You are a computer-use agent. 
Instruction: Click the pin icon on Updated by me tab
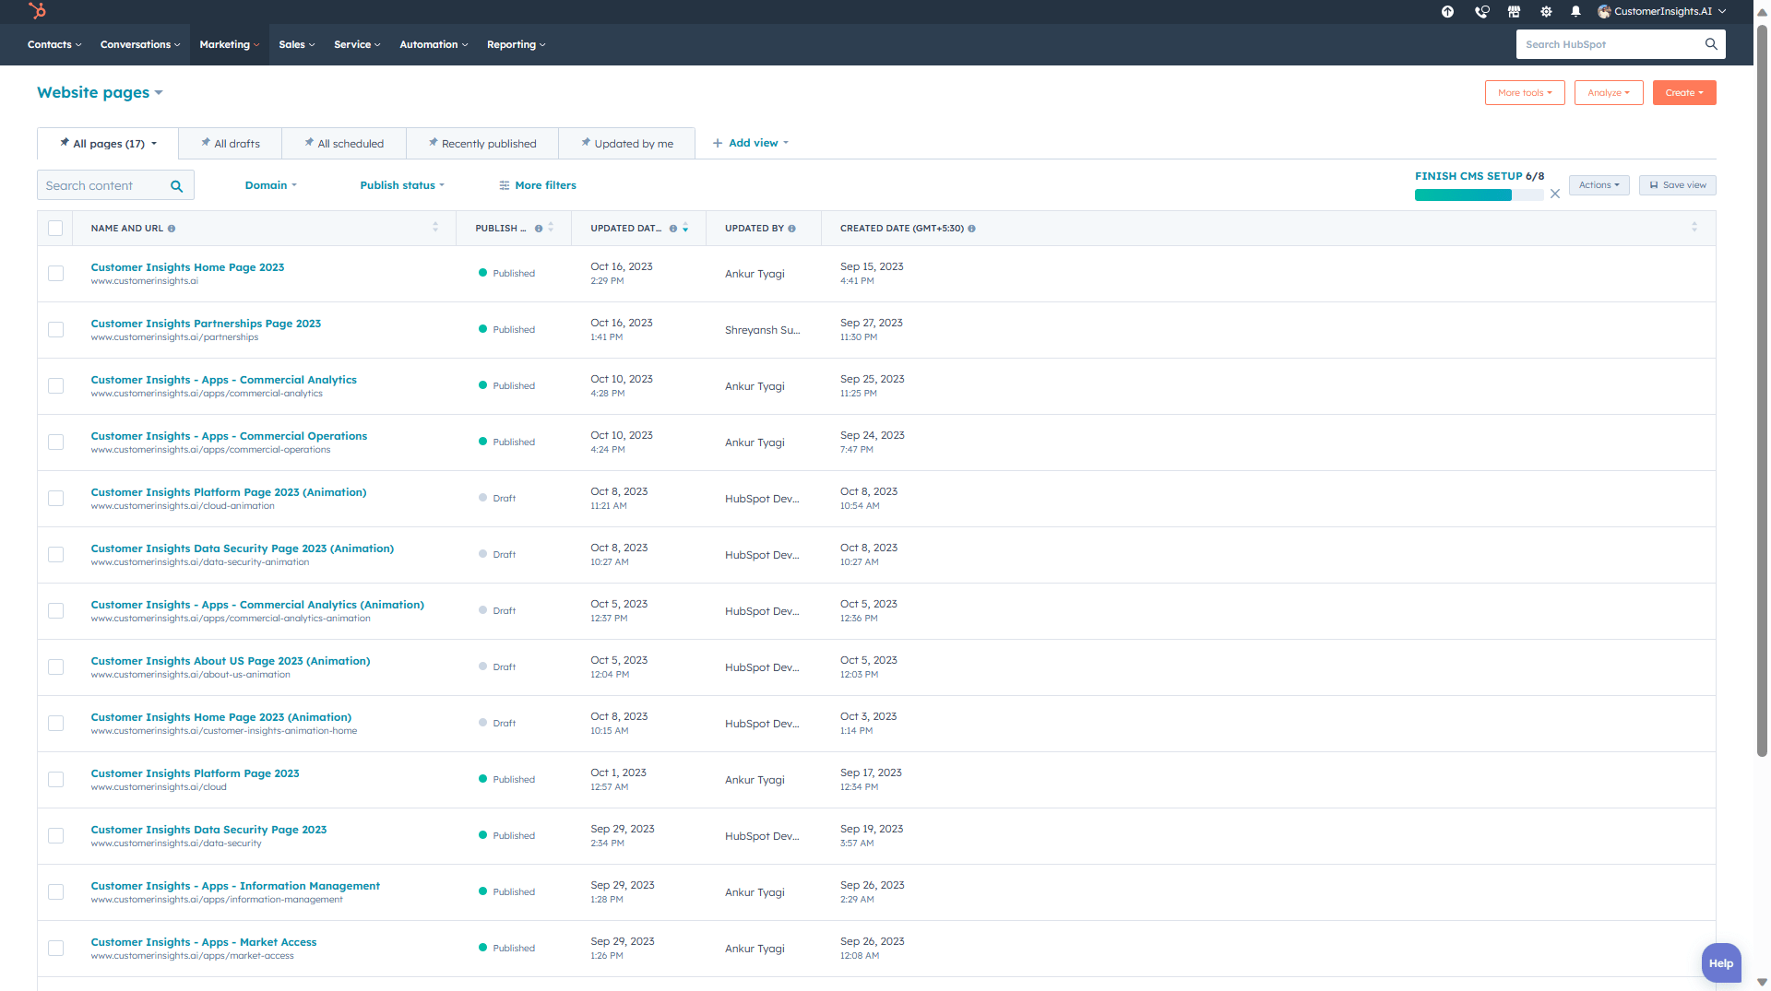586,143
